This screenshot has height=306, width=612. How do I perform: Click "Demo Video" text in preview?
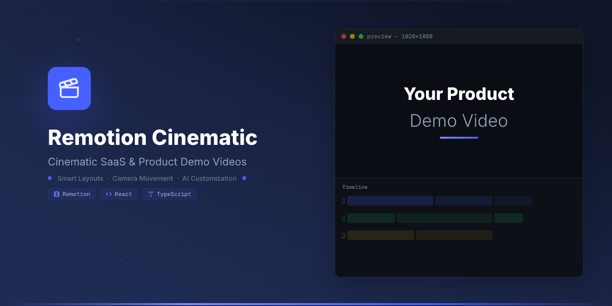click(x=459, y=120)
